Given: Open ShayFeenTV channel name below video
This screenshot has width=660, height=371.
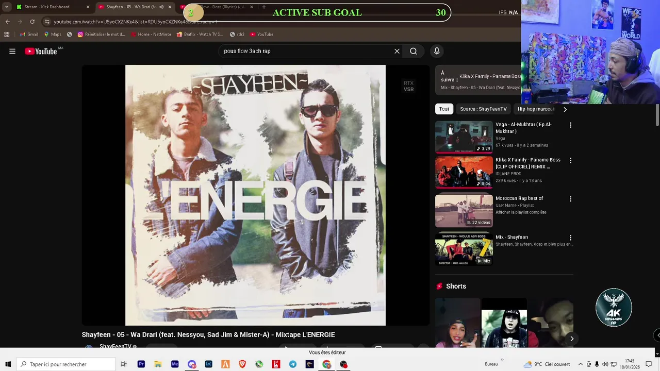Looking at the screenshot, I should click(x=115, y=346).
